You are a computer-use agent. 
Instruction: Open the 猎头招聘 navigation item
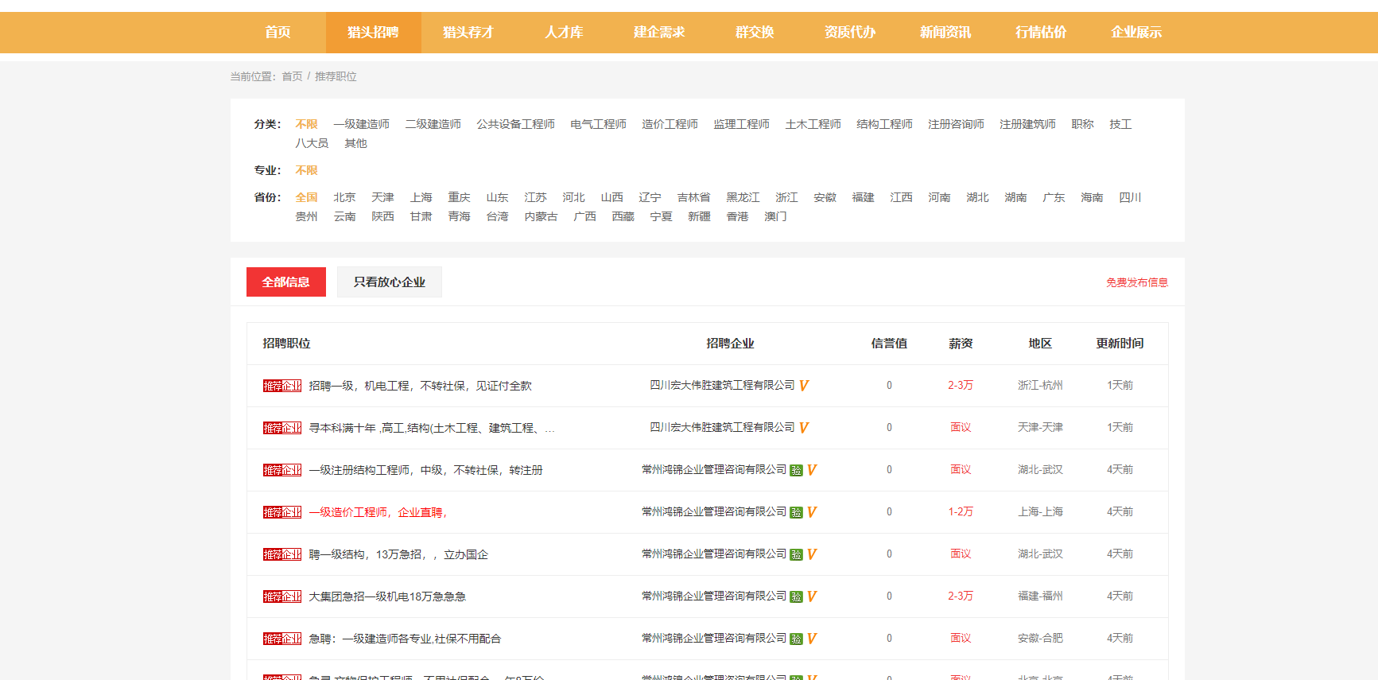(x=373, y=33)
